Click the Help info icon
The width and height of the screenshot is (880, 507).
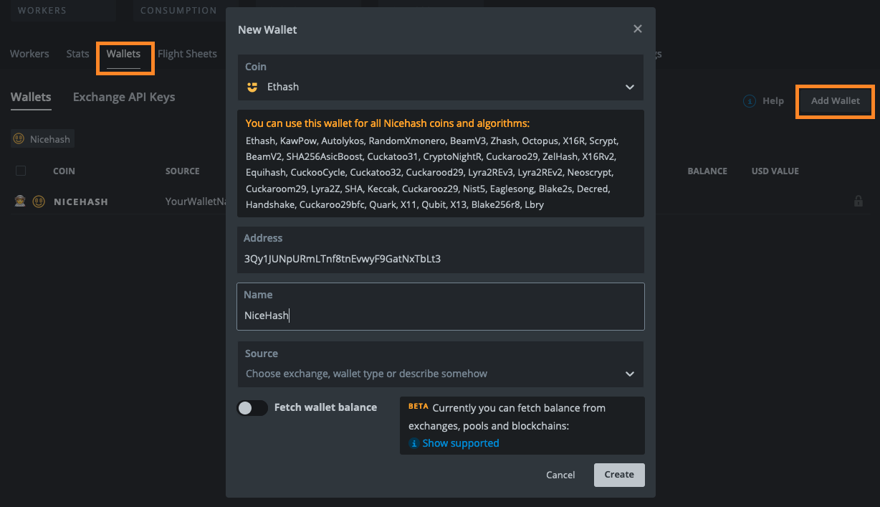750,101
